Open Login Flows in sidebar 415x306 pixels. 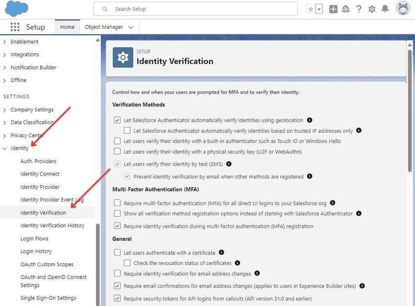click(34, 238)
